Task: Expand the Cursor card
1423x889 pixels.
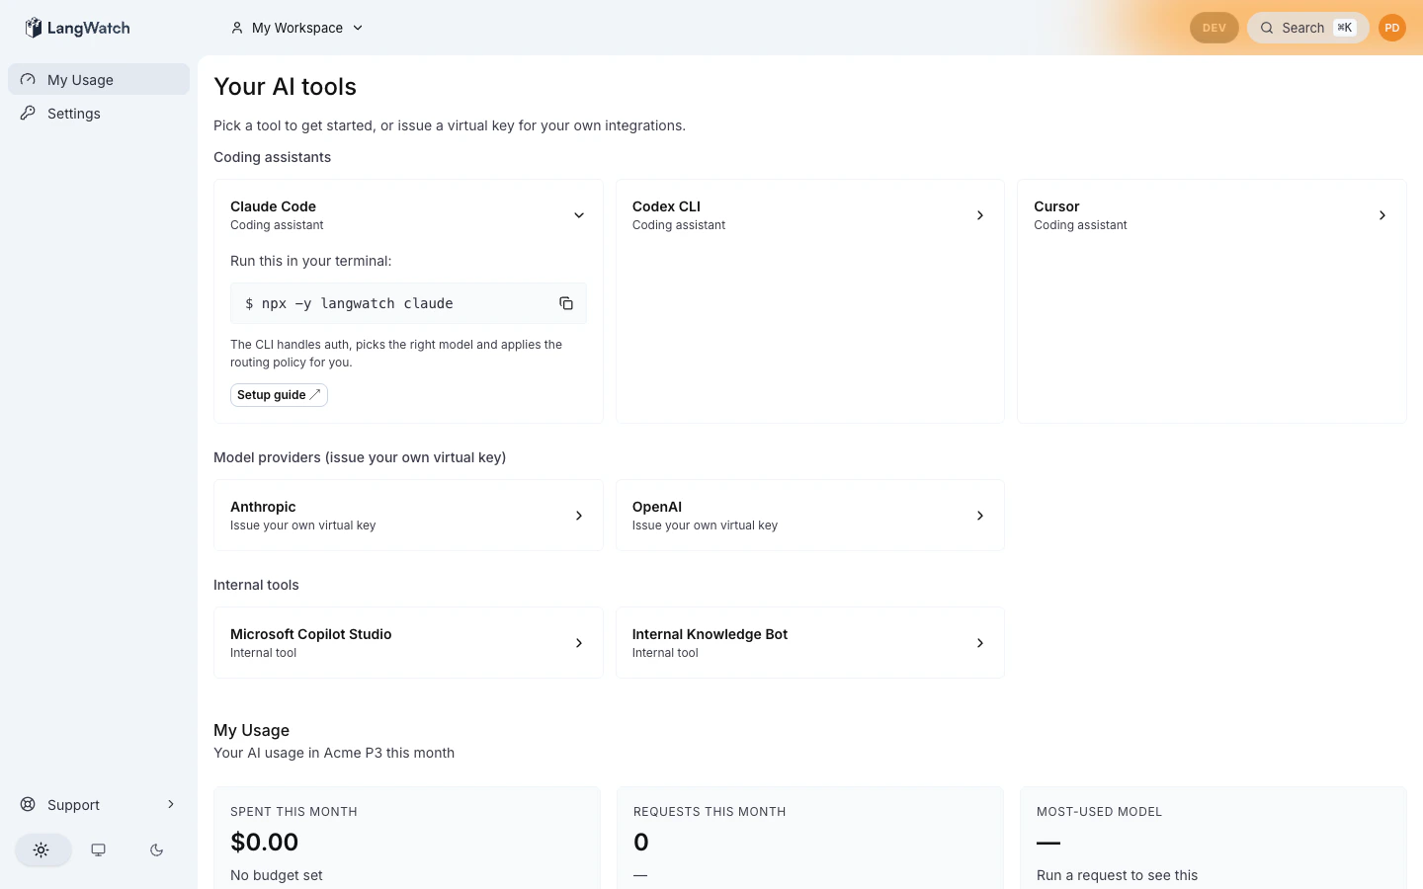Action: pyautogui.click(x=1382, y=215)
